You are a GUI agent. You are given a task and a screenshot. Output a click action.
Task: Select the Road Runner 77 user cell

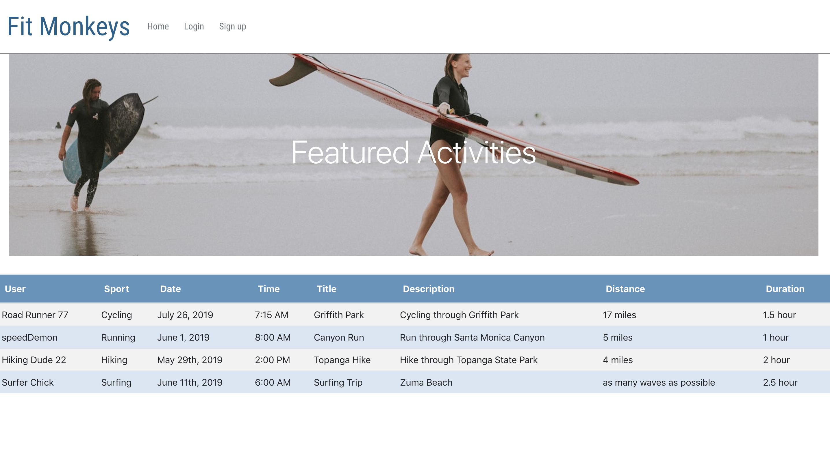pyautogui.click(x=35, y=315)
